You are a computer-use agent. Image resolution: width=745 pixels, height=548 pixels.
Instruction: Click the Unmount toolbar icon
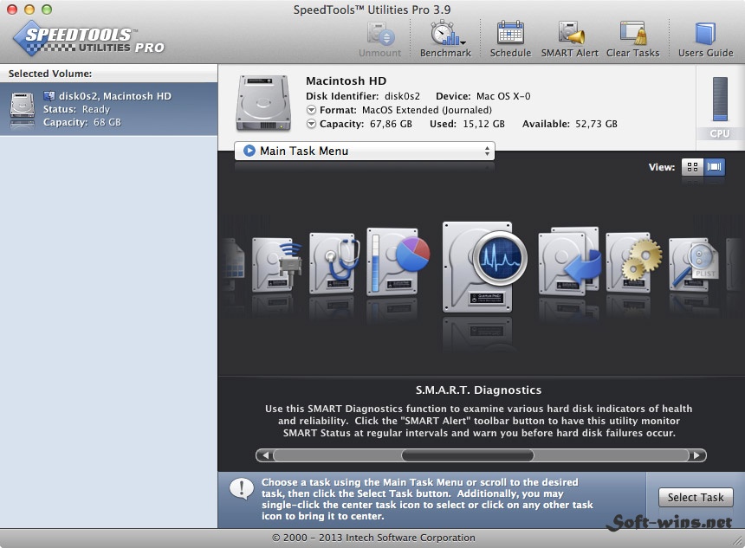pos(380,39)
